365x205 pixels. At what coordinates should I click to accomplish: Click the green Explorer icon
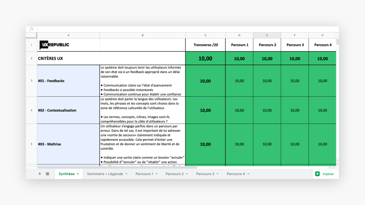[x=317, y=174]
